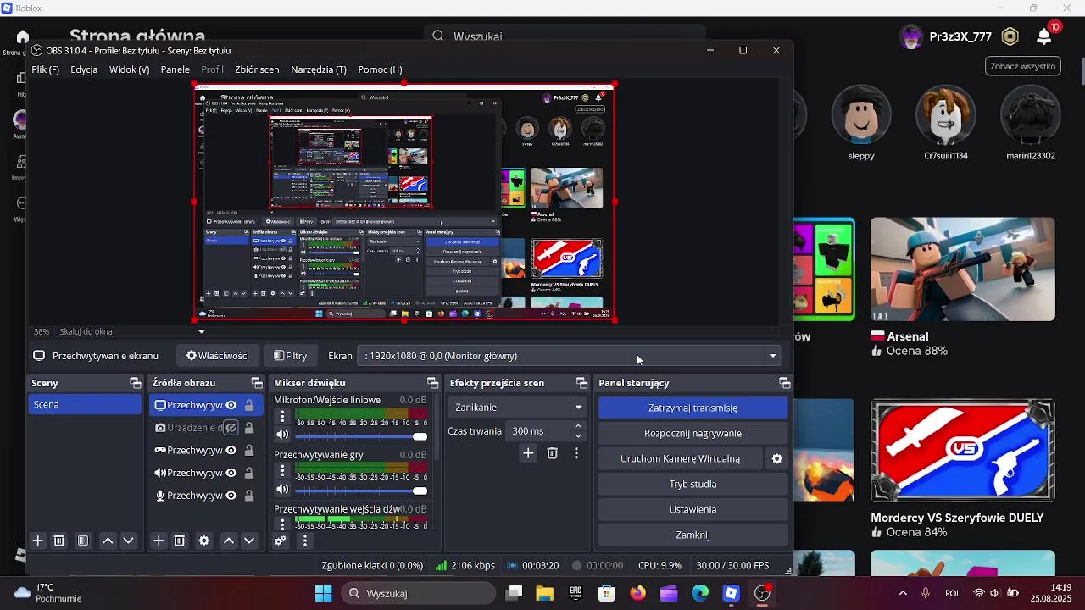Open source properties gear in Źródła obrazu
This screenshot has width=1085, height=610.
point(204,541)
